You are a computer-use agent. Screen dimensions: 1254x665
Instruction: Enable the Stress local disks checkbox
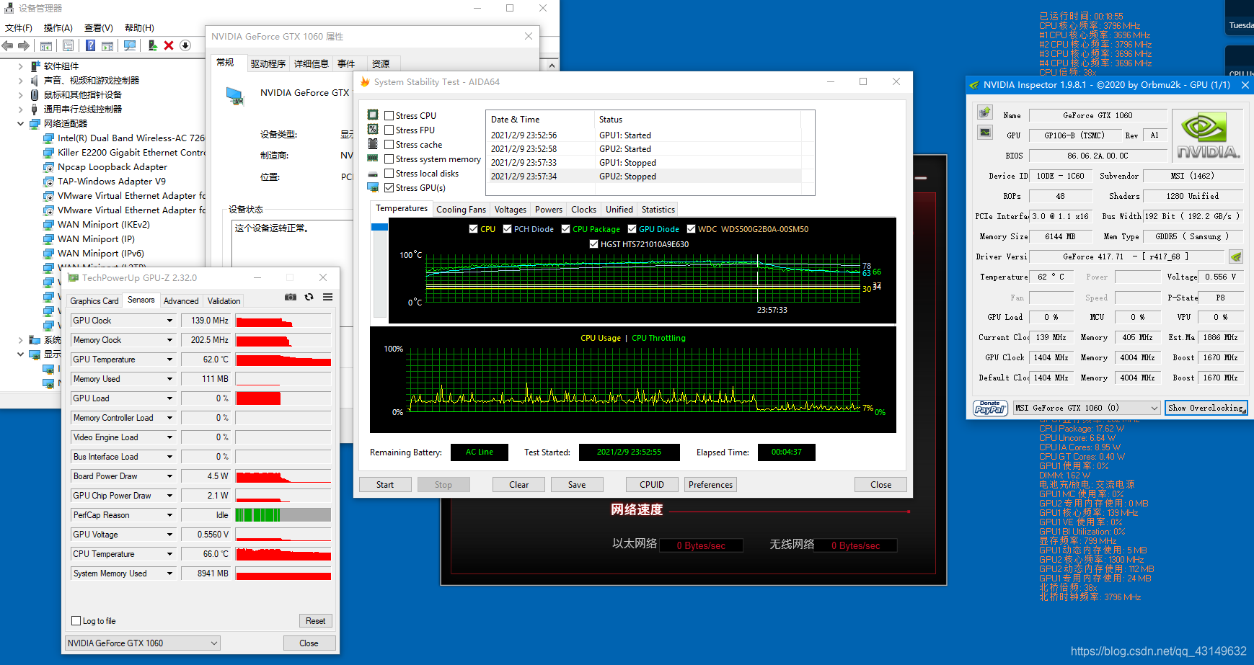tap(389, 173)
